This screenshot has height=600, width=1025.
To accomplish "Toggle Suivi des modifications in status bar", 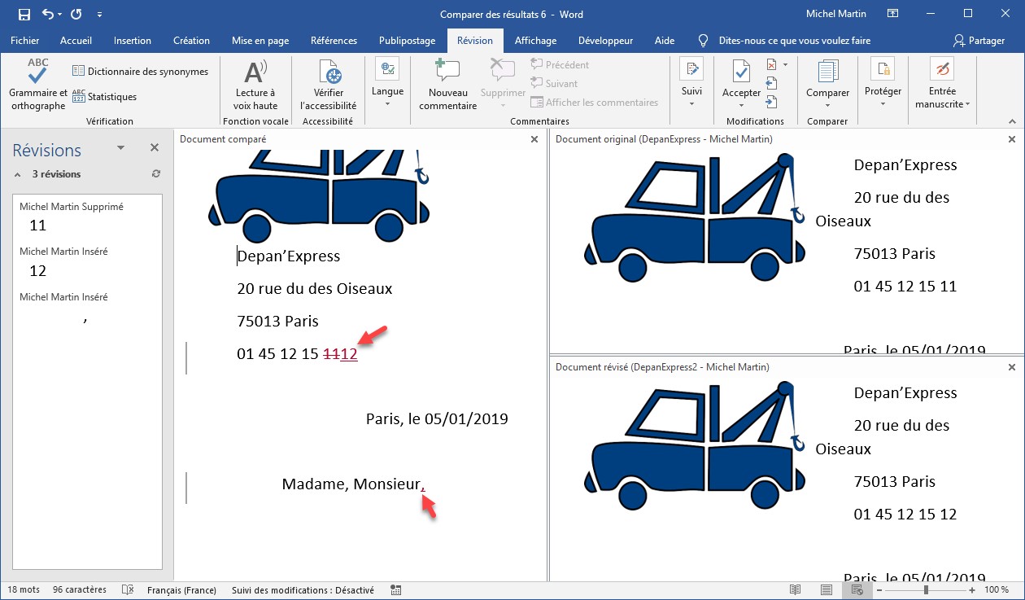I will [303, 589].
